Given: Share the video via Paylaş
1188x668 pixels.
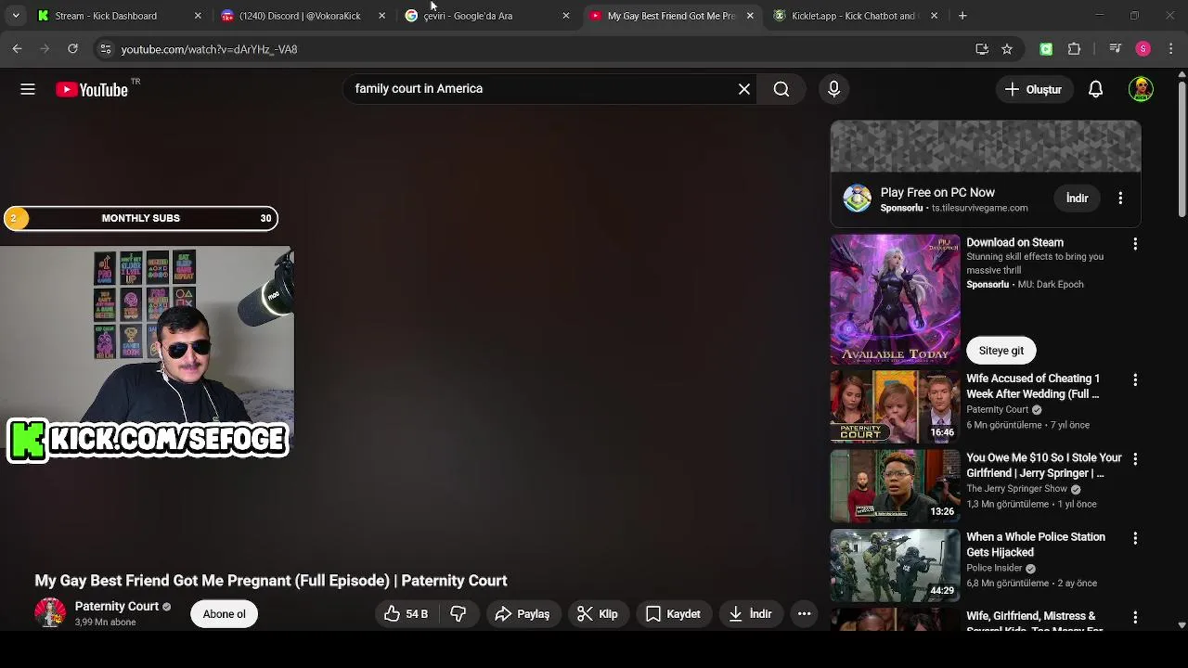Looking at the screenshot, I should [x=523, y=614].
